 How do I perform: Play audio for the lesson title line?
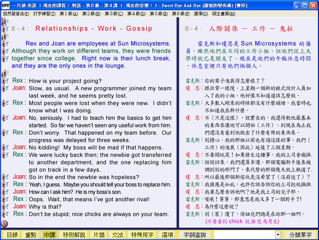coord(5,29)
